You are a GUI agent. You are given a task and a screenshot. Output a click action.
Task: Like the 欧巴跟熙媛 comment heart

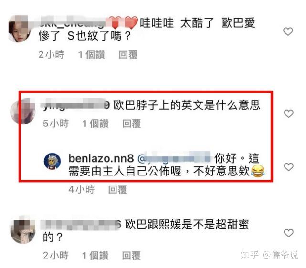point(288,233)
